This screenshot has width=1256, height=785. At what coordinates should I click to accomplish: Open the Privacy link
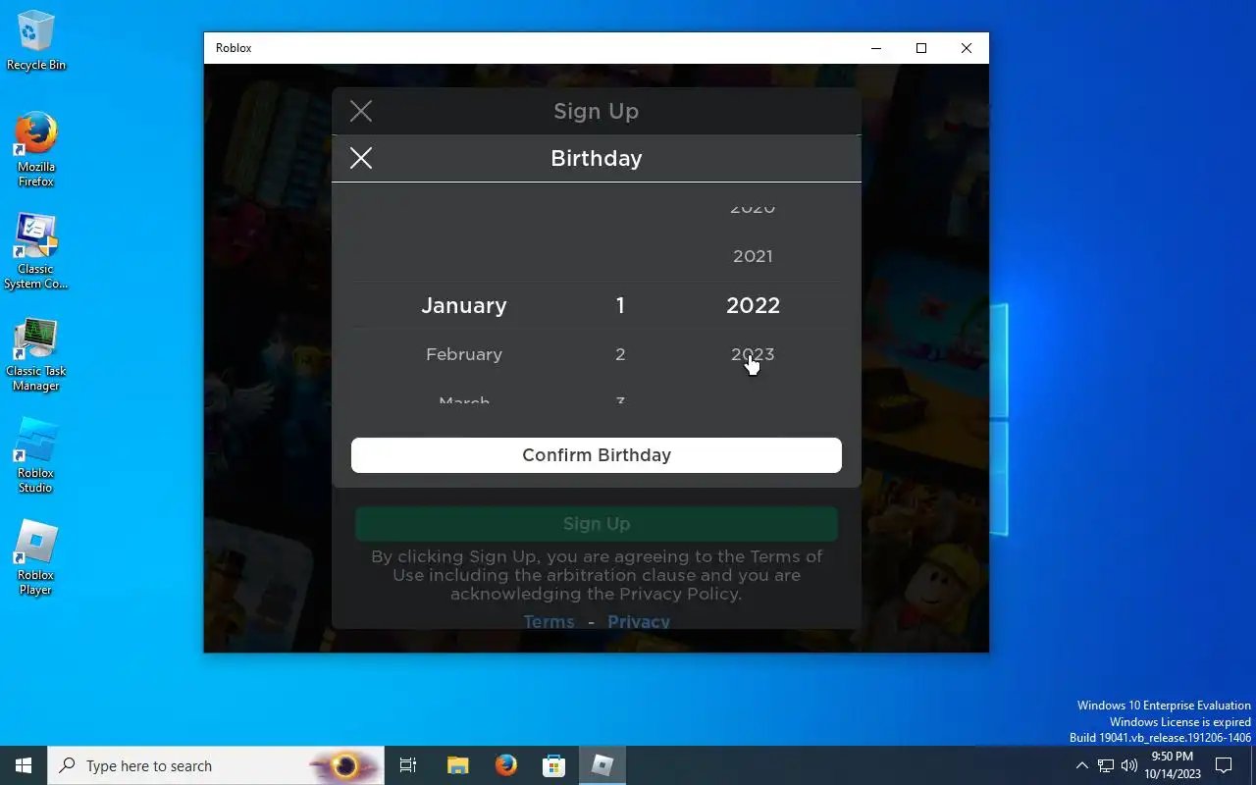(x=639, y=621)
